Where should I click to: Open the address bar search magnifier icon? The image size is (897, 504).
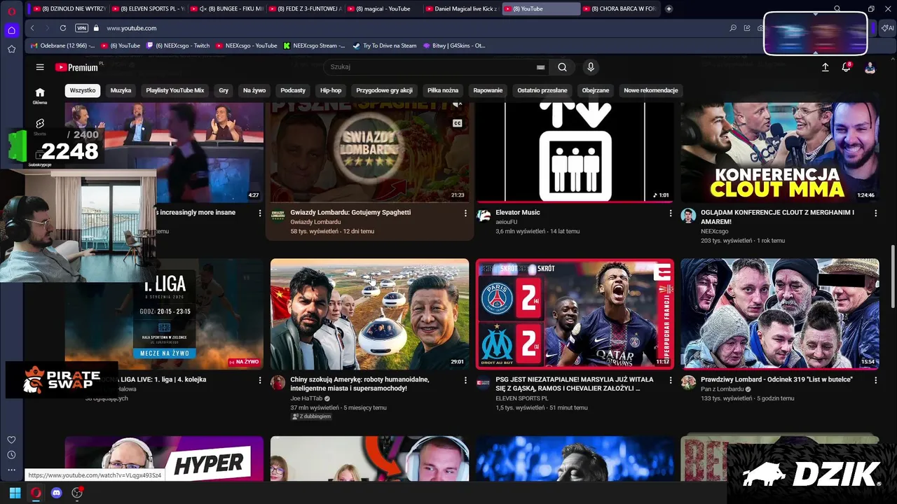point(733,28)
